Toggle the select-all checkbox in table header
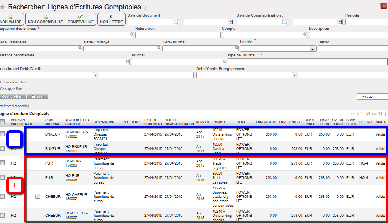 (3, 122)
